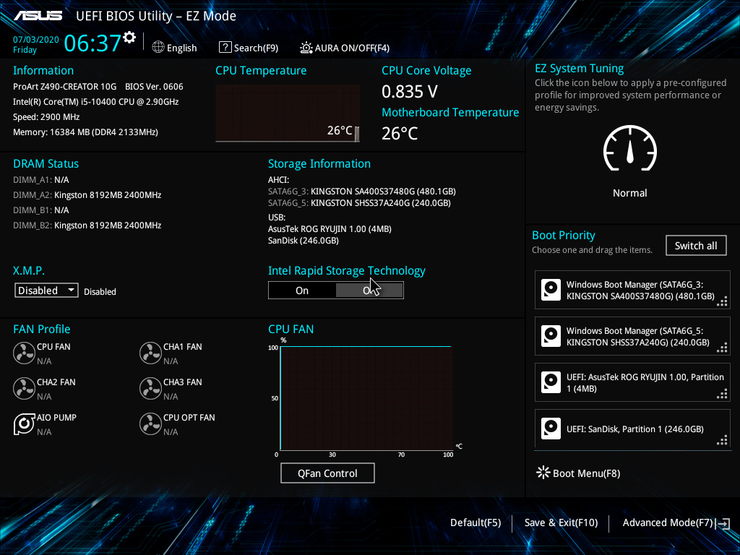Select UEFI SanDisk Partition 1 boot item
The height and width of the screenshot is (555, 740).
tap(632, 429)
